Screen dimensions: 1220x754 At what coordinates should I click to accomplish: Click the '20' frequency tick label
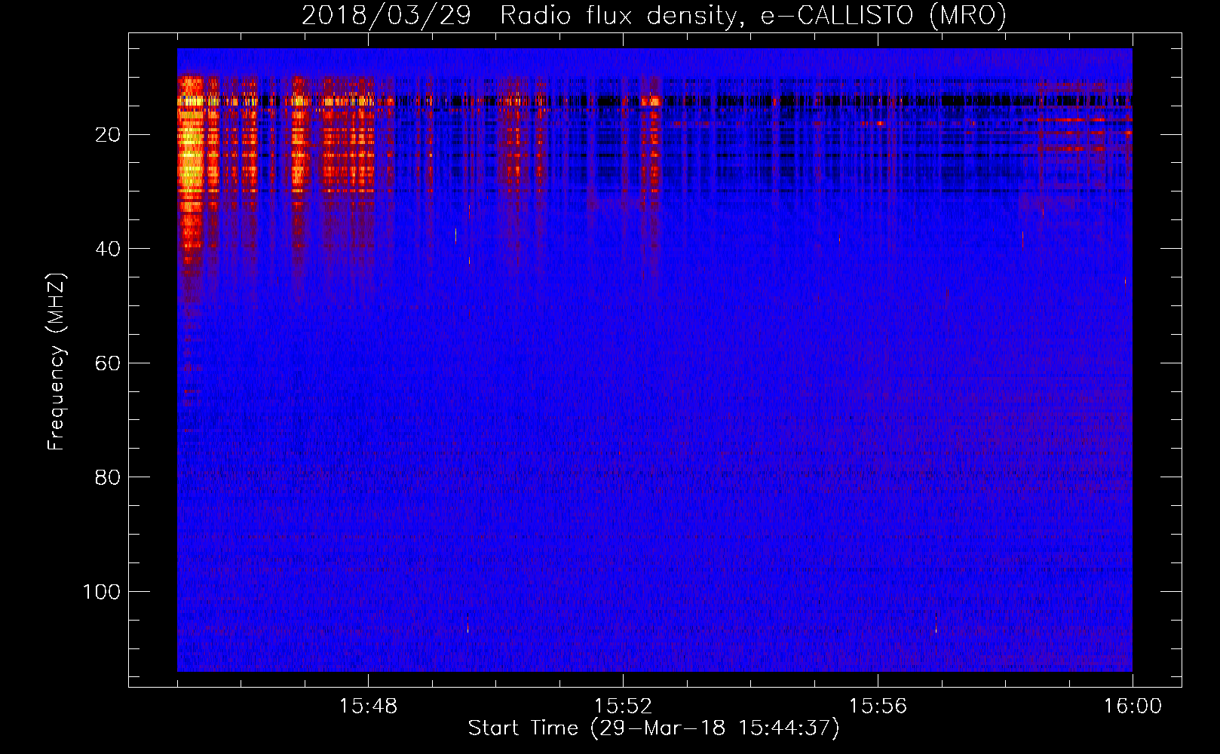pyautogui.click(x=108, y=135)
